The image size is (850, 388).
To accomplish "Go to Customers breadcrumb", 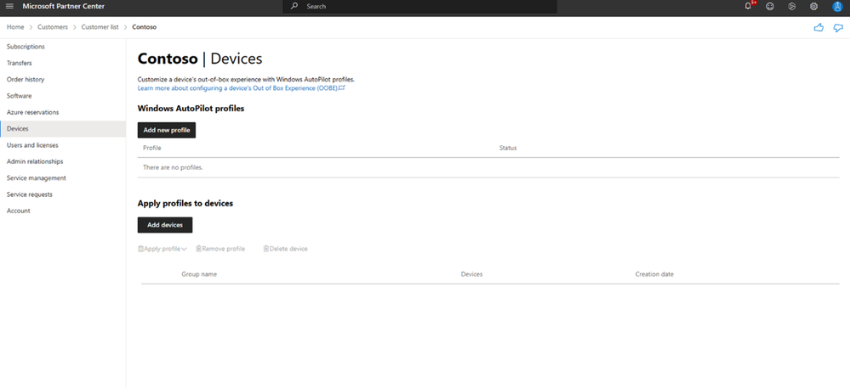I will [53, 27].
